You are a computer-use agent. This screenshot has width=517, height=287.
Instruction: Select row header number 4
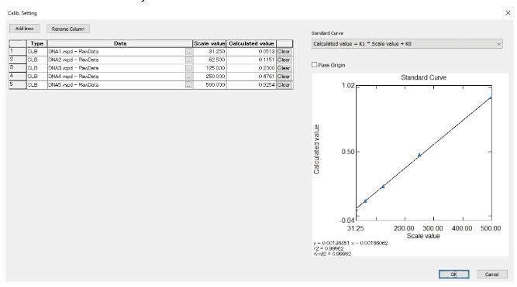[18, 77]
